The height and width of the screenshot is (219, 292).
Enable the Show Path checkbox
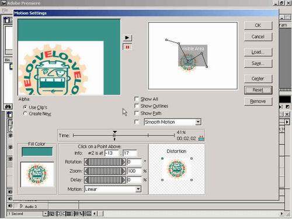(137, 113)
